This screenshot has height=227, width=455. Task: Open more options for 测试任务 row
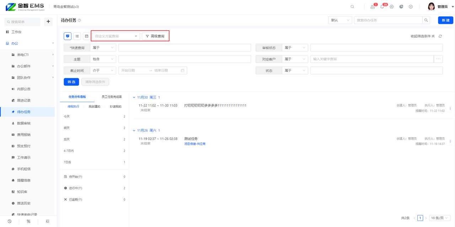pyautogui.click(x=450, y=141)
